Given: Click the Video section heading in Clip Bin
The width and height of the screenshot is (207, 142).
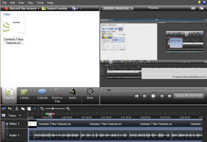Looking at the screenshot, I should [7, 14].
